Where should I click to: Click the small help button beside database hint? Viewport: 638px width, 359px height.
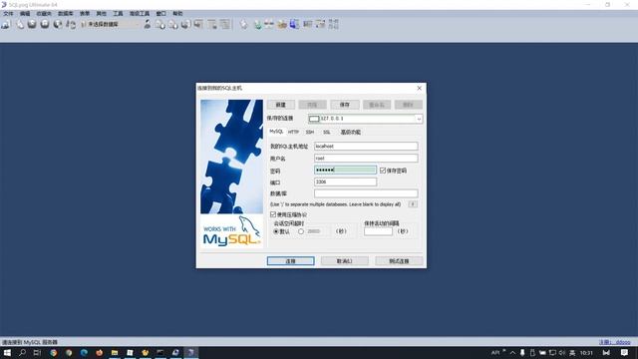(x=413, y=203)
